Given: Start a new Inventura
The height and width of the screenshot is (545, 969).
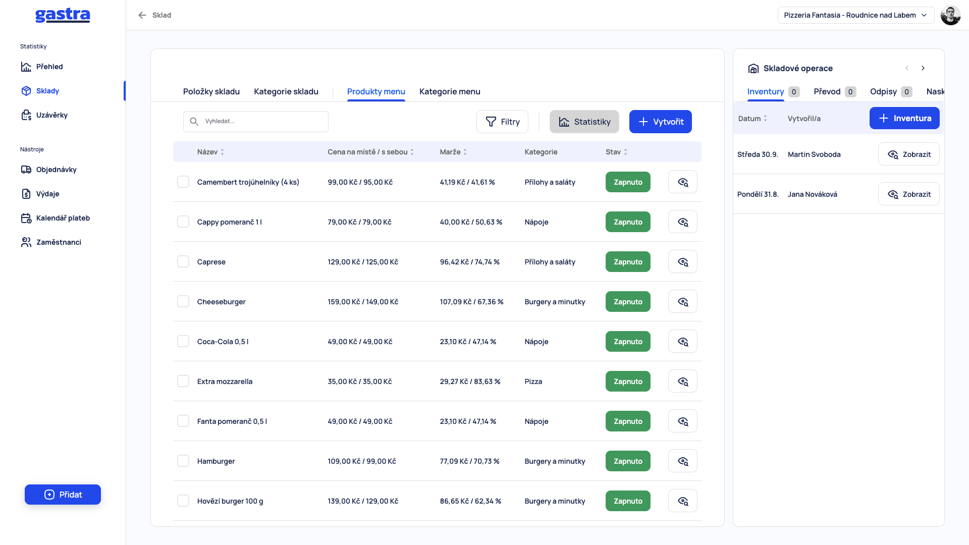Looking at the screenshot, I should click(x=904, y=118).
